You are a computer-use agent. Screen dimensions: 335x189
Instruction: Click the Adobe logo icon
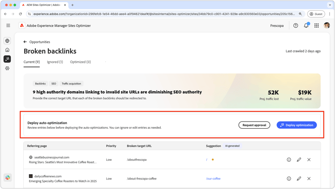pyautogui.click(x=22, y=25)
